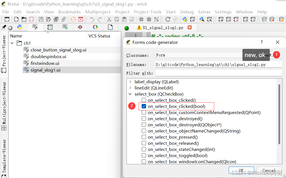Expand the label_display (QLabel) node
286x178 pixels.
[130, 82]
